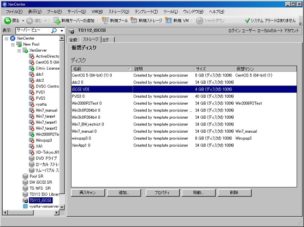Click the XenServer host icon in tree

tap(25, 51)
